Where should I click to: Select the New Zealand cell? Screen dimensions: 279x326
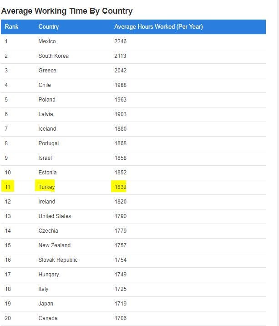tap(55, 245)
